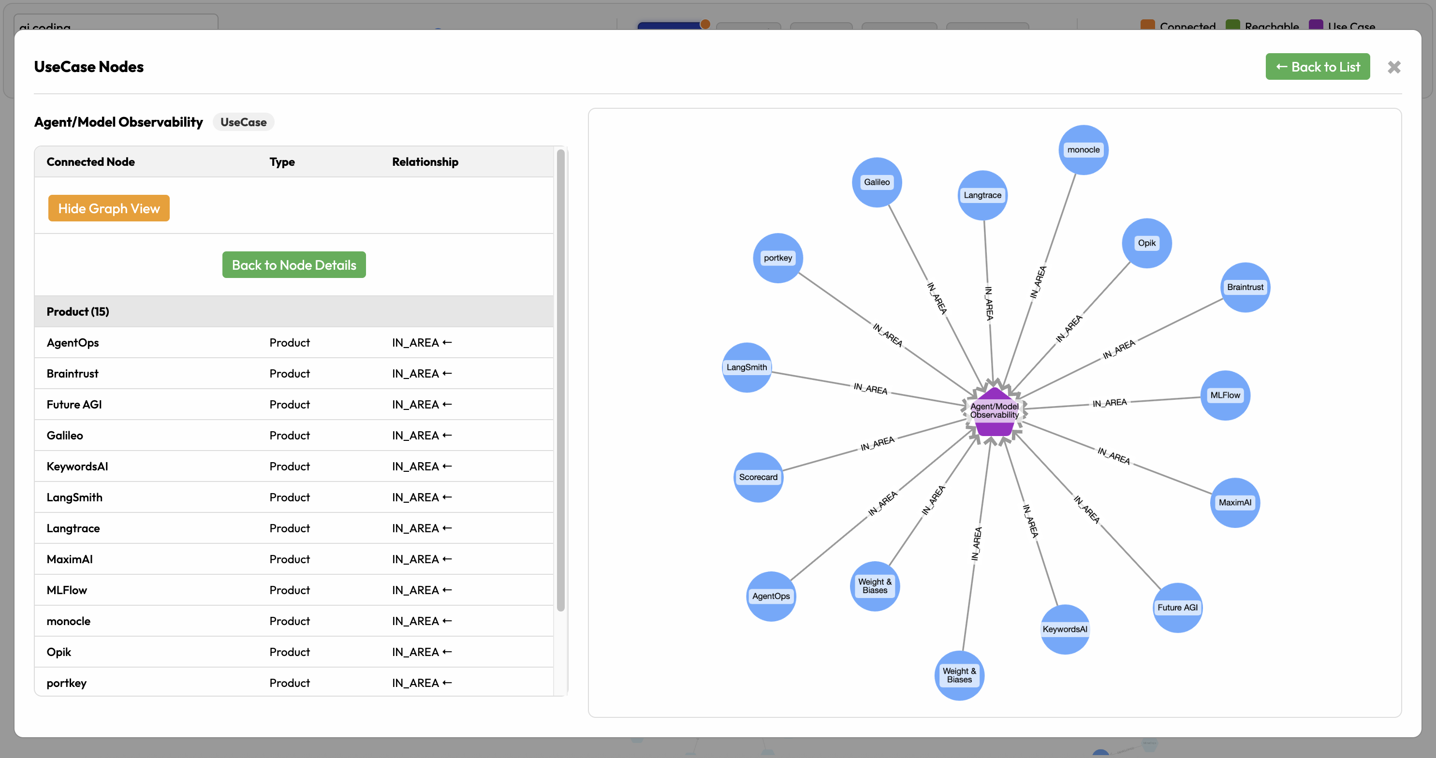
Task: Click the Langtrace table row name
Action: (73, 528)
